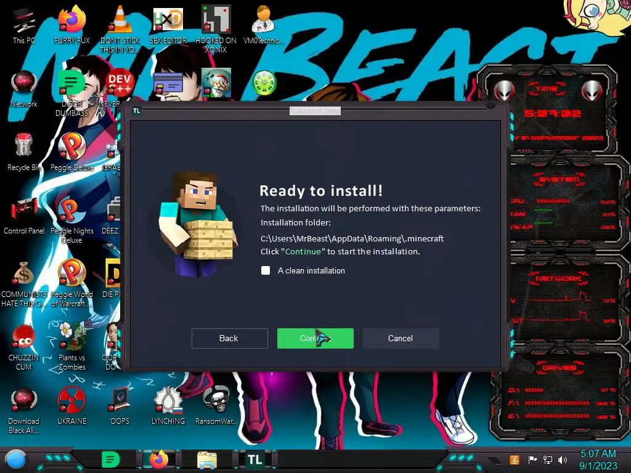
Task: Click the DRIVES widget header
Action: [559, 368]
